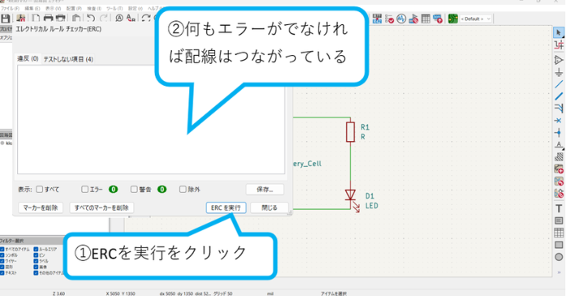Check the 警告 filter checkbox
This screenshot has height=296, width=566.
(134, 189)
